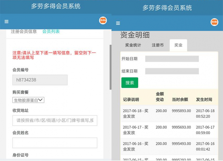This screenshot has width=223, height=161.
Task: Click the 开始日期 date field
Action: coord(172,59)
